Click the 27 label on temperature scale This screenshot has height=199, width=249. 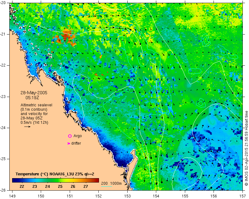tap(86, 186)
